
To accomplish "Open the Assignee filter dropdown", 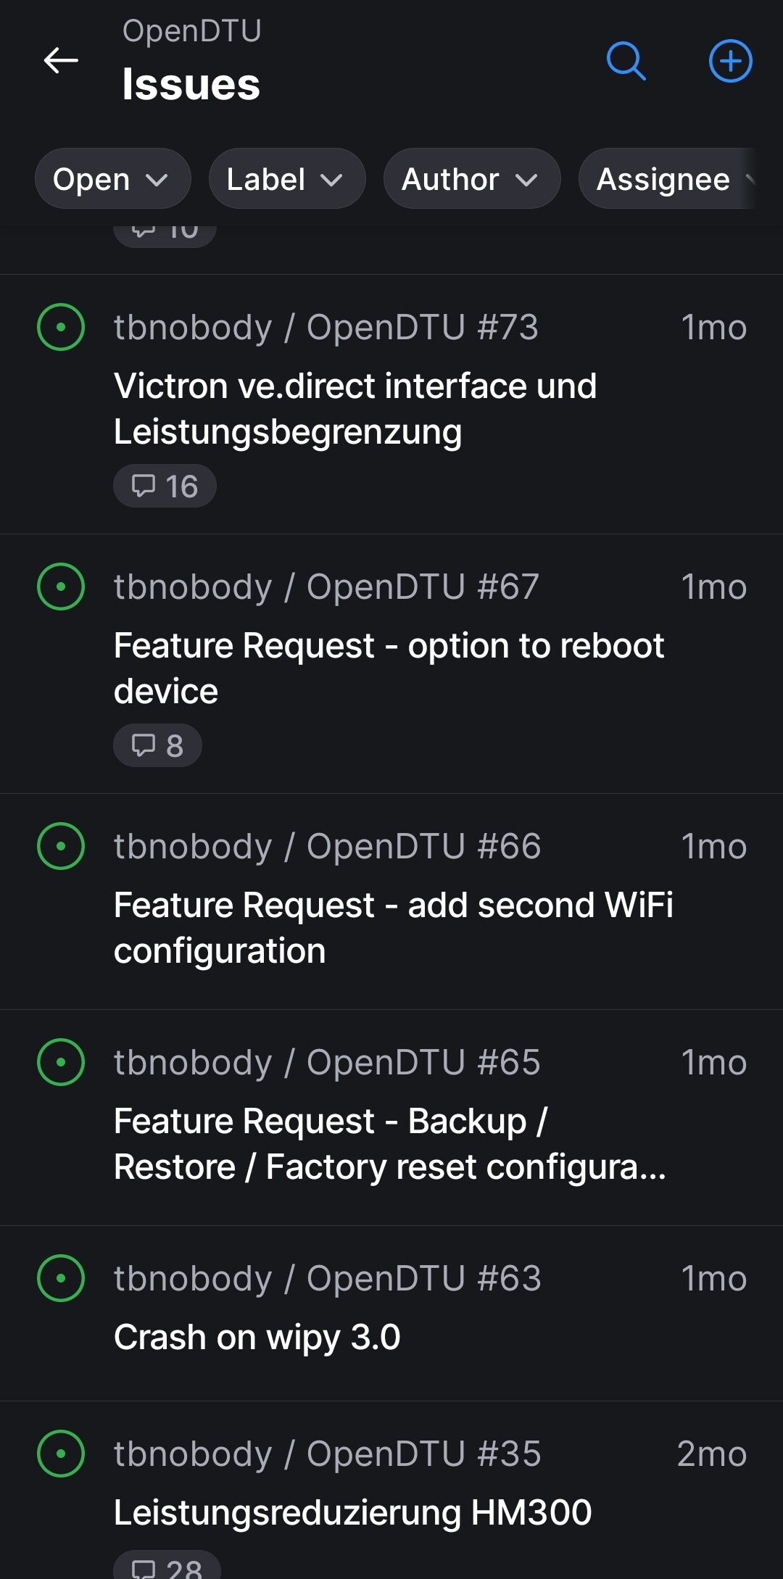I will (x=667, y=179).
